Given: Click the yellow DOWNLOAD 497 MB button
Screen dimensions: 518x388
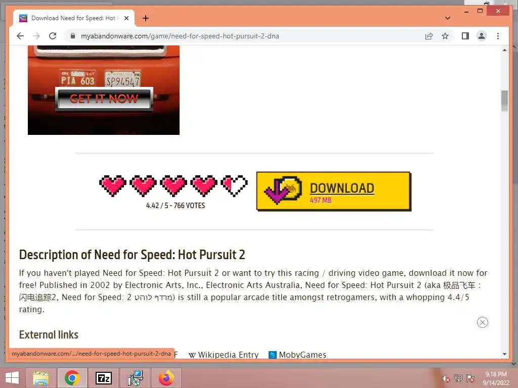Looking at the screenshot, I should point(334,191).
